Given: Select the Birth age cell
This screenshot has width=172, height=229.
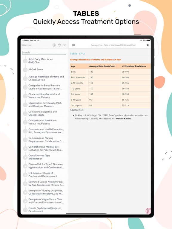Looking at the screenshot, I should 79,72.
